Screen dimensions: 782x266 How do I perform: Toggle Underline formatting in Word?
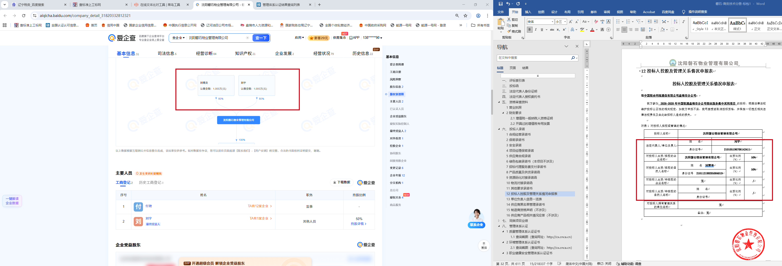(542, 30)
